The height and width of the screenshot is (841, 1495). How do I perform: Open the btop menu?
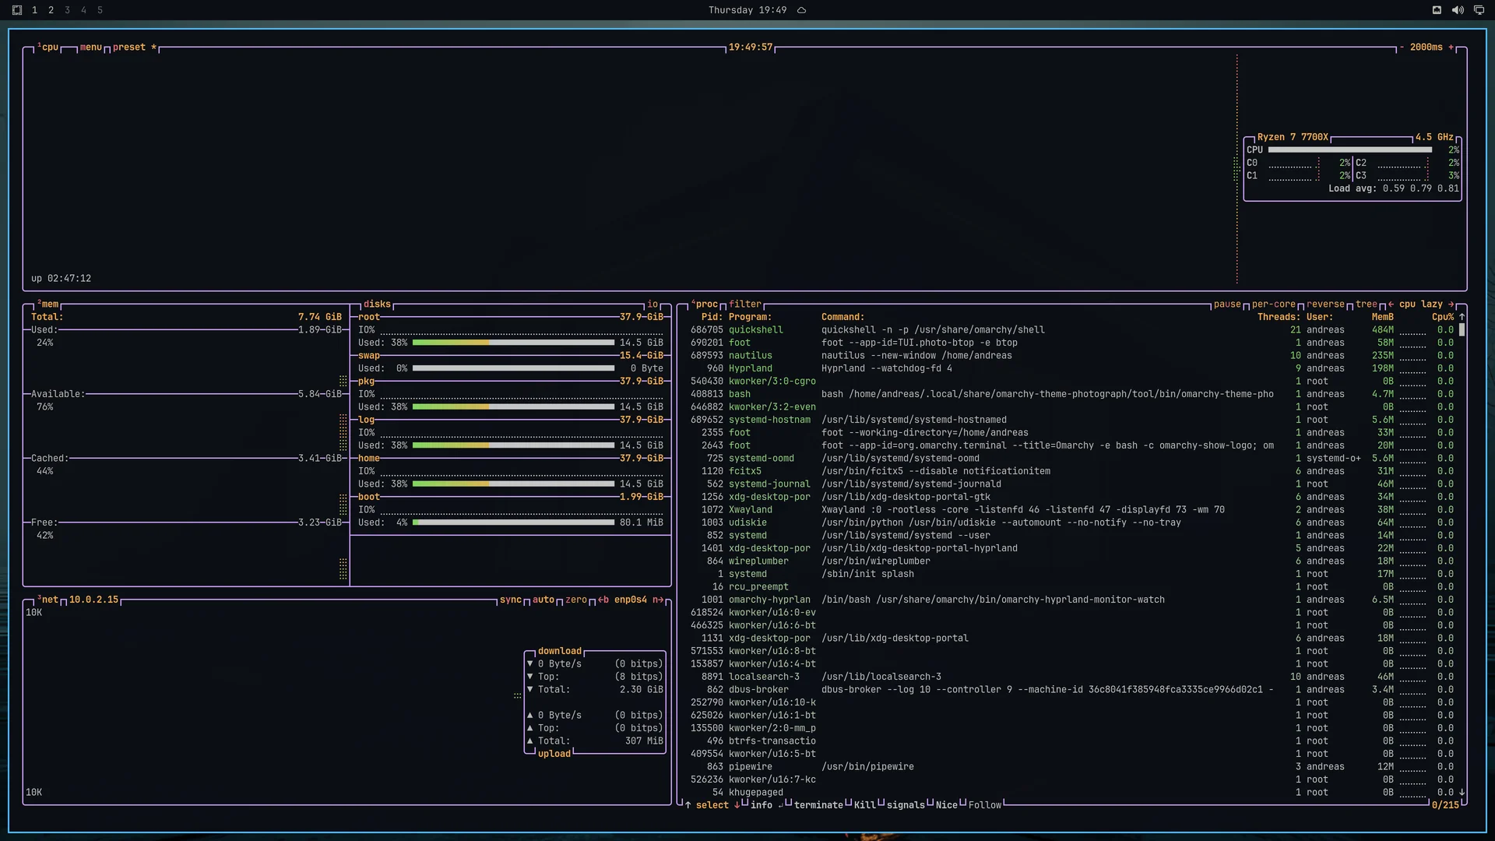click(91, 48)
